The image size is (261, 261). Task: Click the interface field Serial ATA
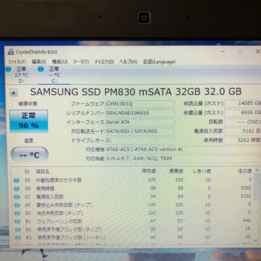pos(140,122)
